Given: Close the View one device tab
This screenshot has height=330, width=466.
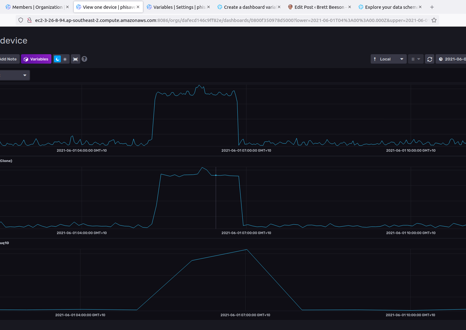Looking at the screenshot, I should (x=138, y=7).
